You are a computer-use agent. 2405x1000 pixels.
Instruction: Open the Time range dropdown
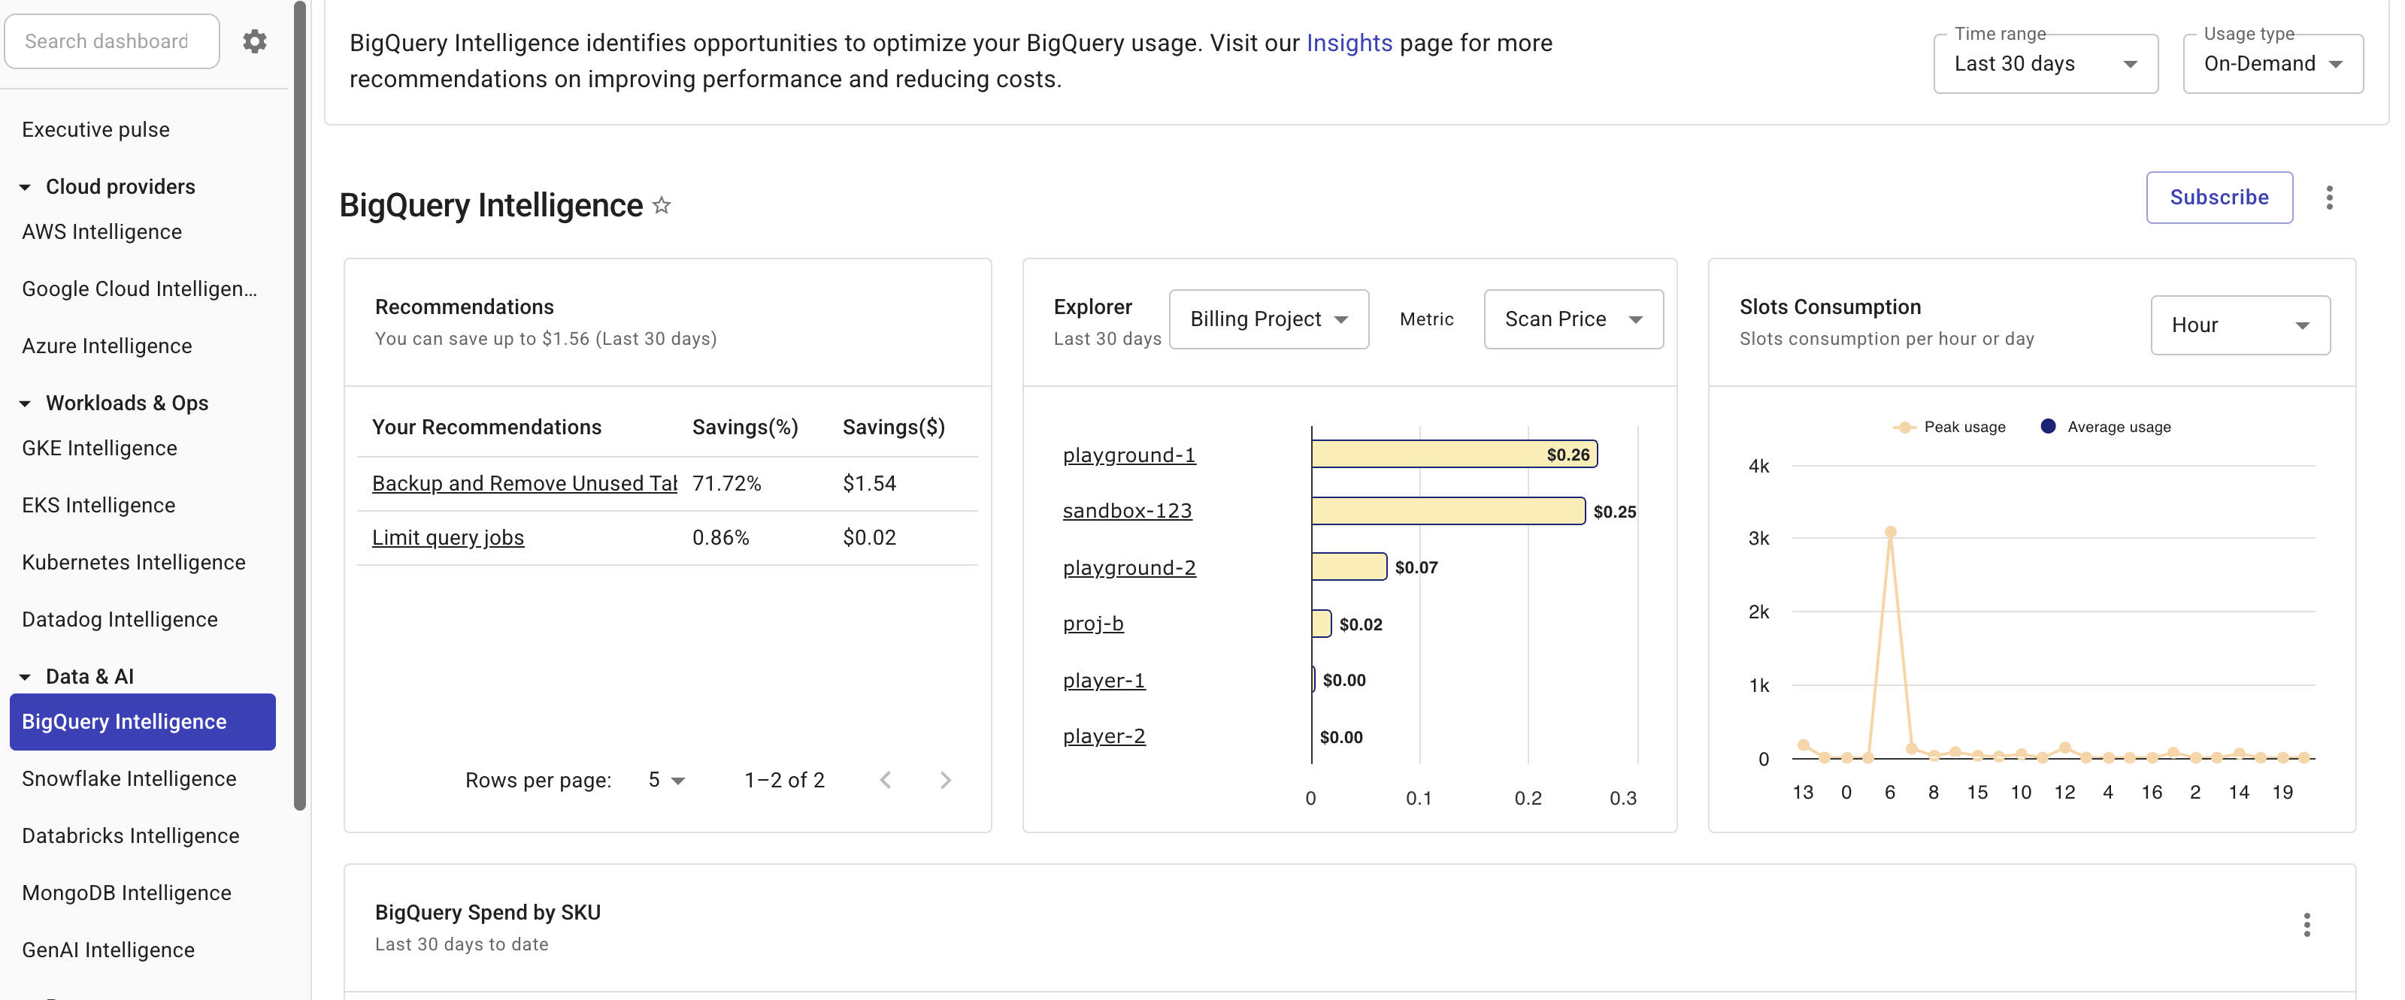pyautogui.click(x=2046, y=63)
